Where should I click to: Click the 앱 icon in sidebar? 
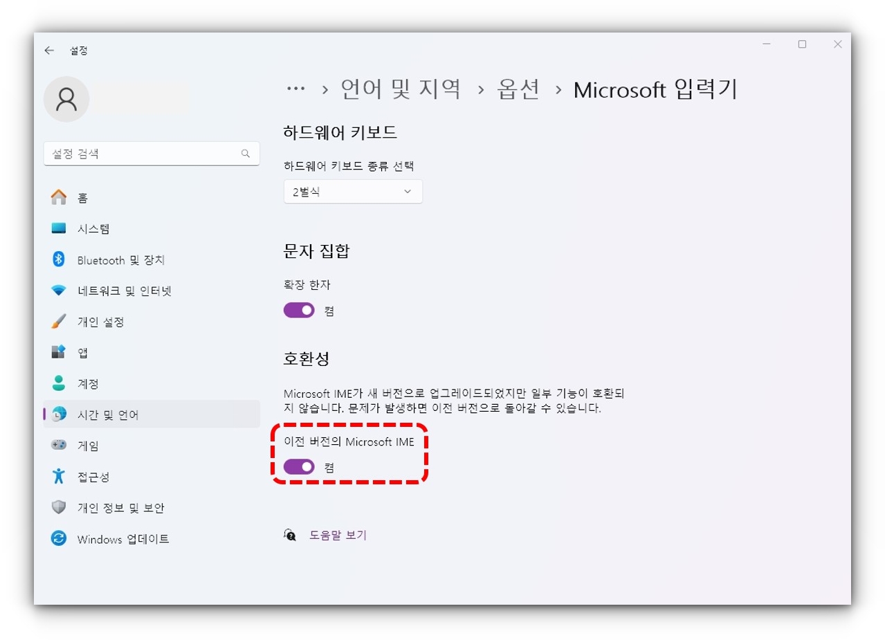click(59, 352)
